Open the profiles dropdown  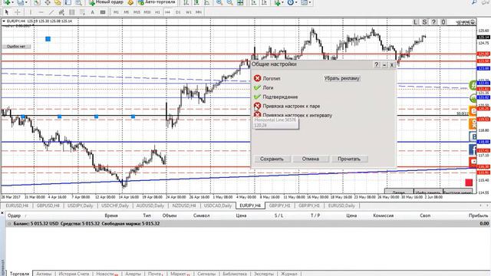click(x=26, y=2)
